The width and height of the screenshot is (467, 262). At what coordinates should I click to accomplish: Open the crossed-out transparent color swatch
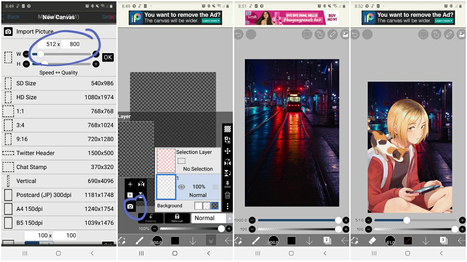click(x=408, y=241)
